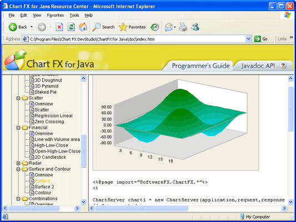The height and width of the screenshot is (222, 296).
Task: Click the content pane horizontal scrollbar thumb
Action: [142, 208]
